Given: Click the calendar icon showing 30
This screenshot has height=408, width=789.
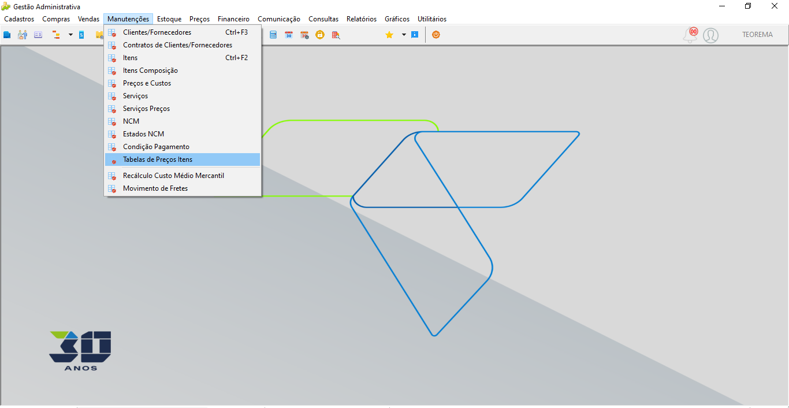Looking at the screenshot, I should [x=289, y=35].
